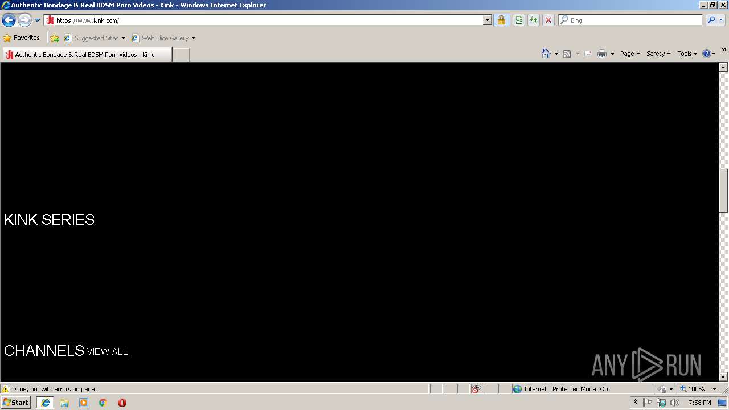This screenshot has height=410, width=729.
Task: Expand search provider options dropdown
Action: (x=722, y=20)
